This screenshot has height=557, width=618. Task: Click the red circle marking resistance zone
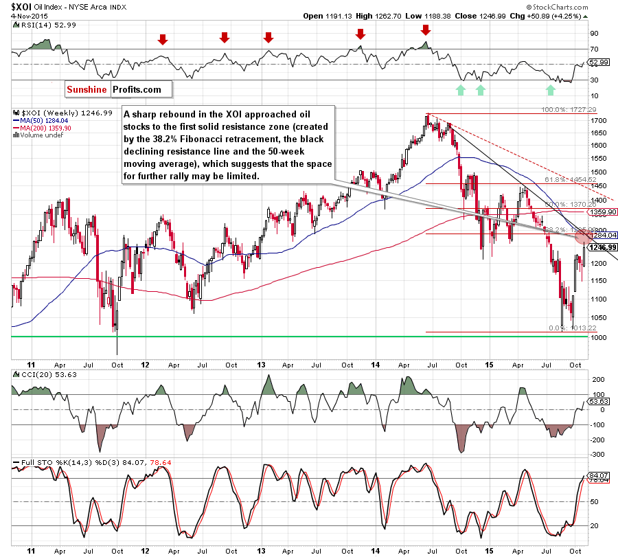coord(583,236)
